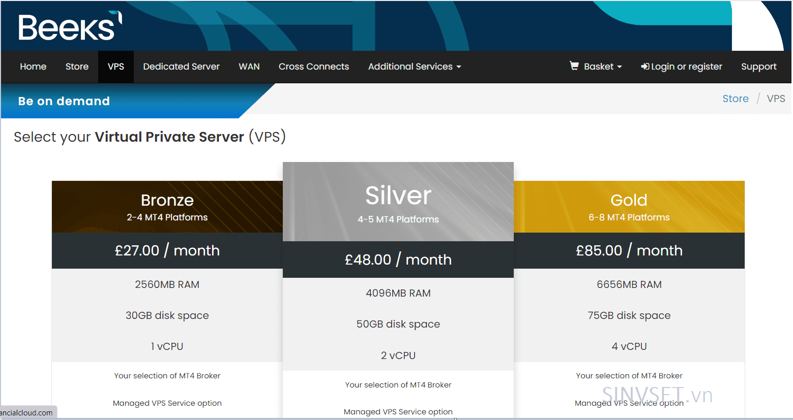793x420 pixels.
Task: Open the Dedicated Server page
Action: pos(181,67)
